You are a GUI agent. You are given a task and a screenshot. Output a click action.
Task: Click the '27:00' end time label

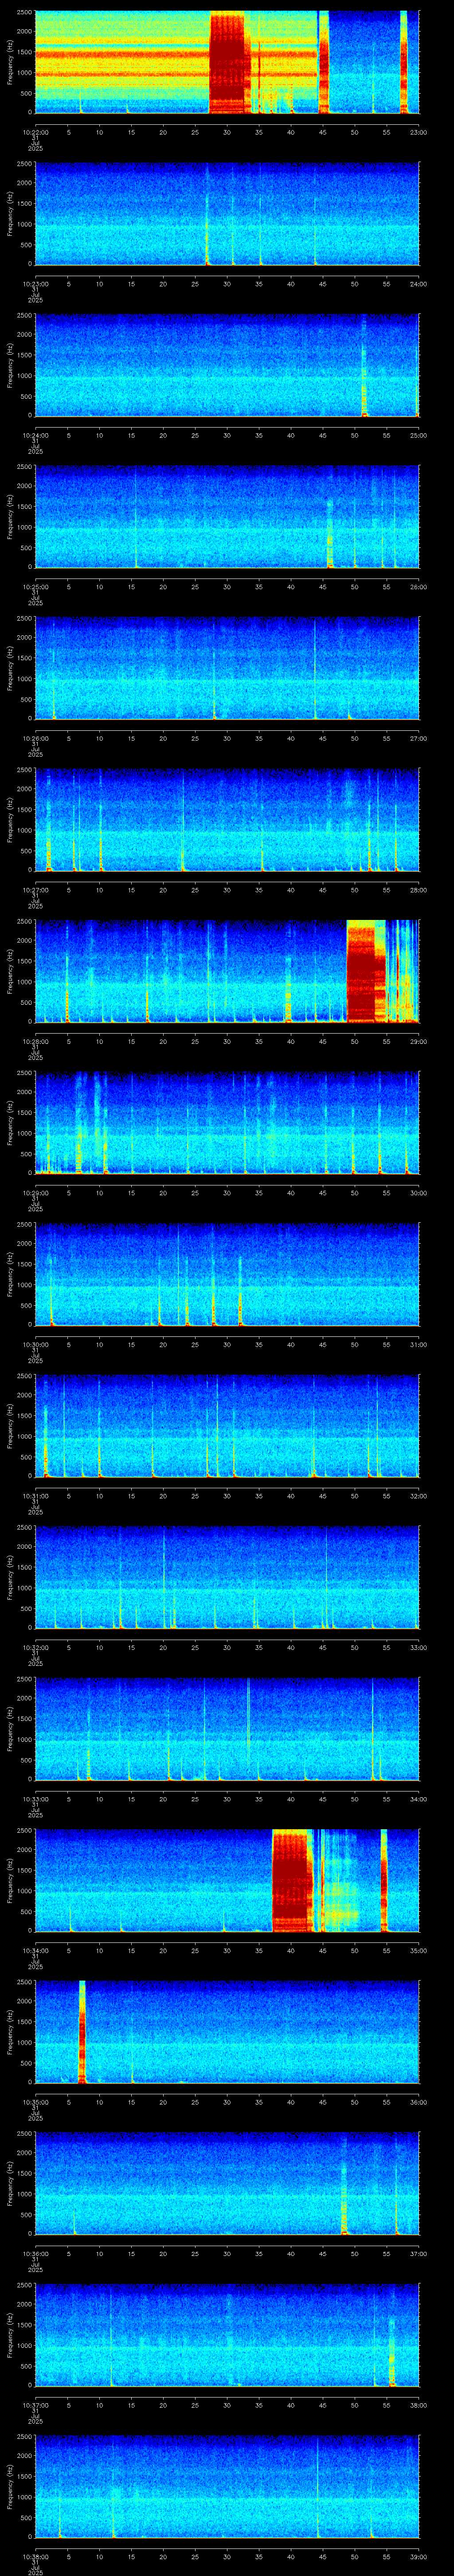[x=418, y=738]
